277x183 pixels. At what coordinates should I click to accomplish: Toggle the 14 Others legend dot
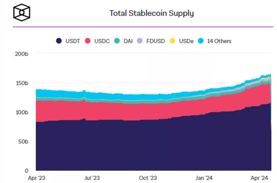[201, 41]
